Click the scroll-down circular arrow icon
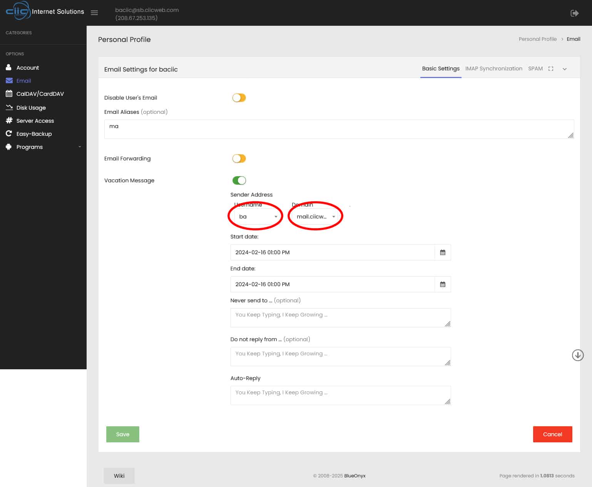The height and width of the screenshot is (487, 592). [578, 355]
